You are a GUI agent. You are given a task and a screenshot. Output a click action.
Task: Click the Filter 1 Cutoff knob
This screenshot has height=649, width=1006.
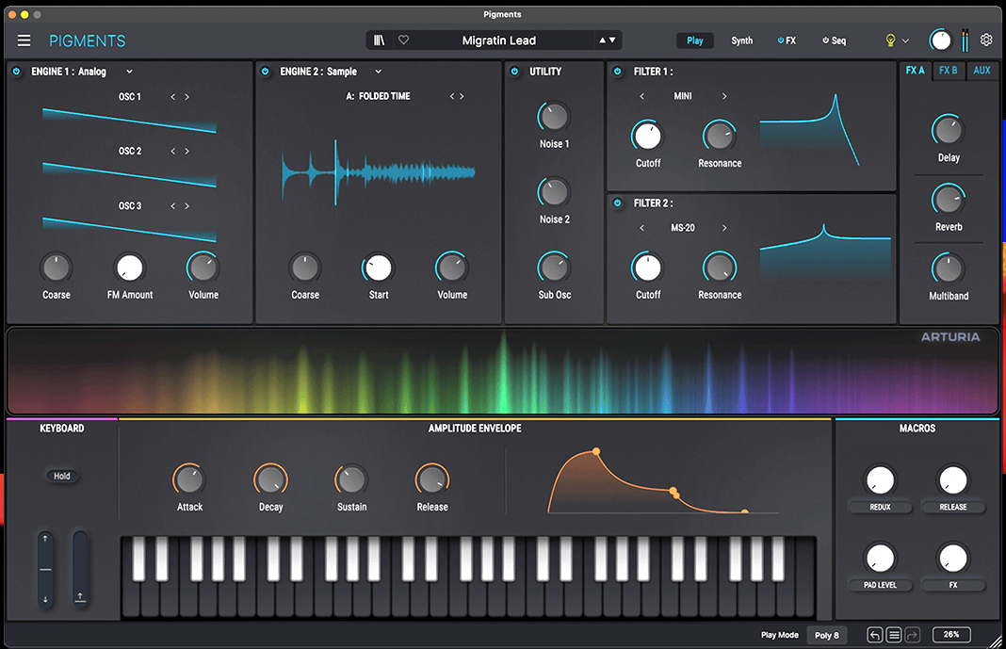(x=647, y=136)
